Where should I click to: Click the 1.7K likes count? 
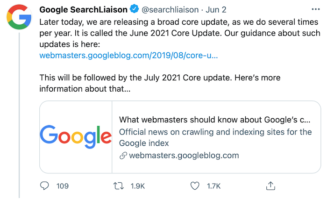pyautogui.click(x=213, y=186)
